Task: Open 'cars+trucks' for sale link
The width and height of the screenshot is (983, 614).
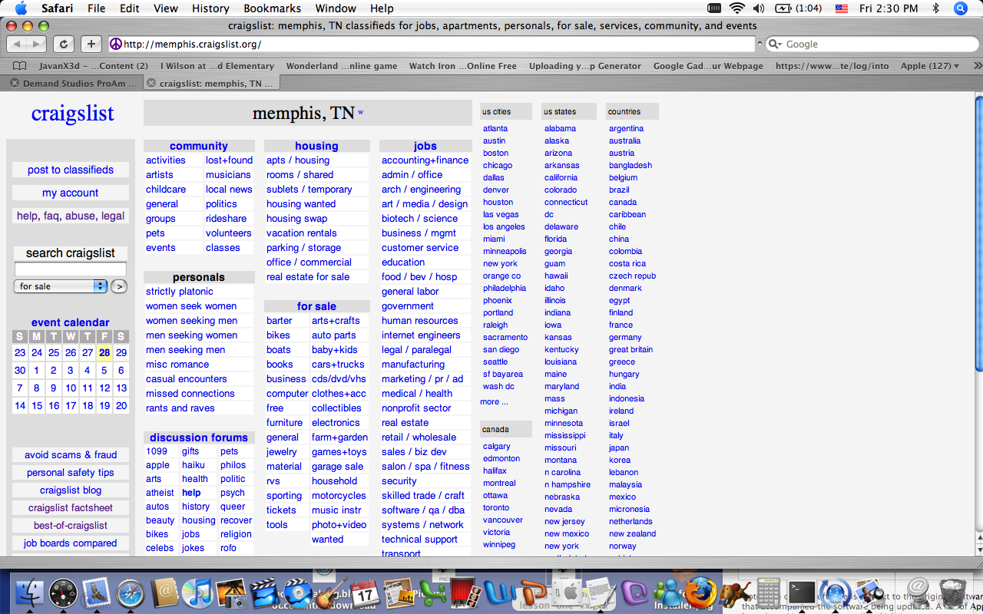Action: 338,364
